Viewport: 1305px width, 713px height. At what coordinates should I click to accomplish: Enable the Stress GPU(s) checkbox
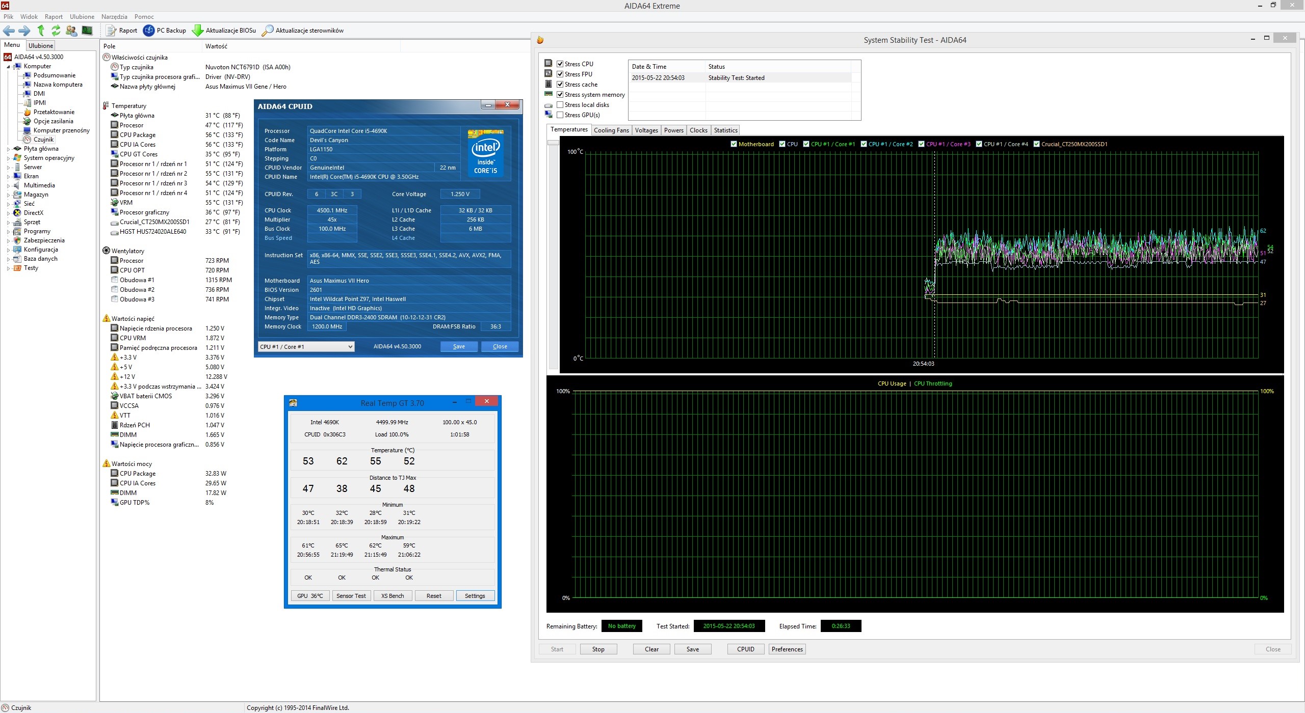coord(560,115)
